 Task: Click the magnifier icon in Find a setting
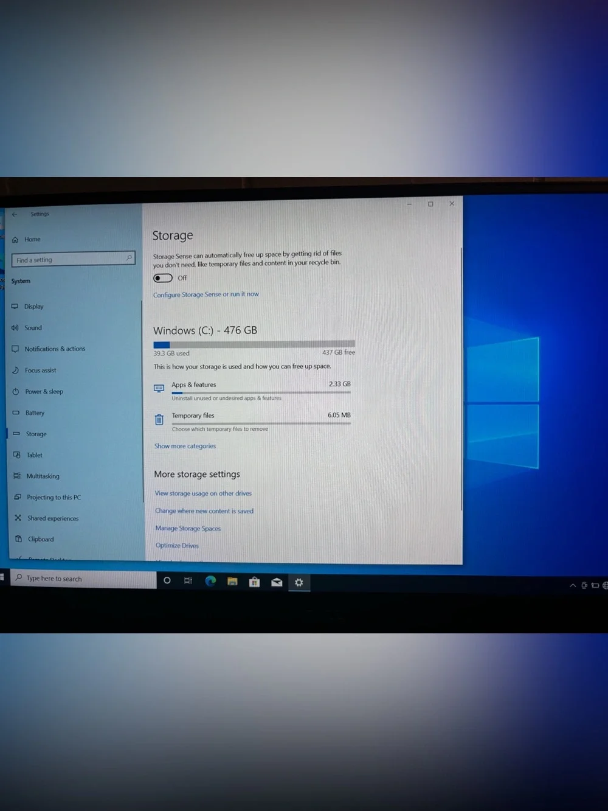click(129, 258)
